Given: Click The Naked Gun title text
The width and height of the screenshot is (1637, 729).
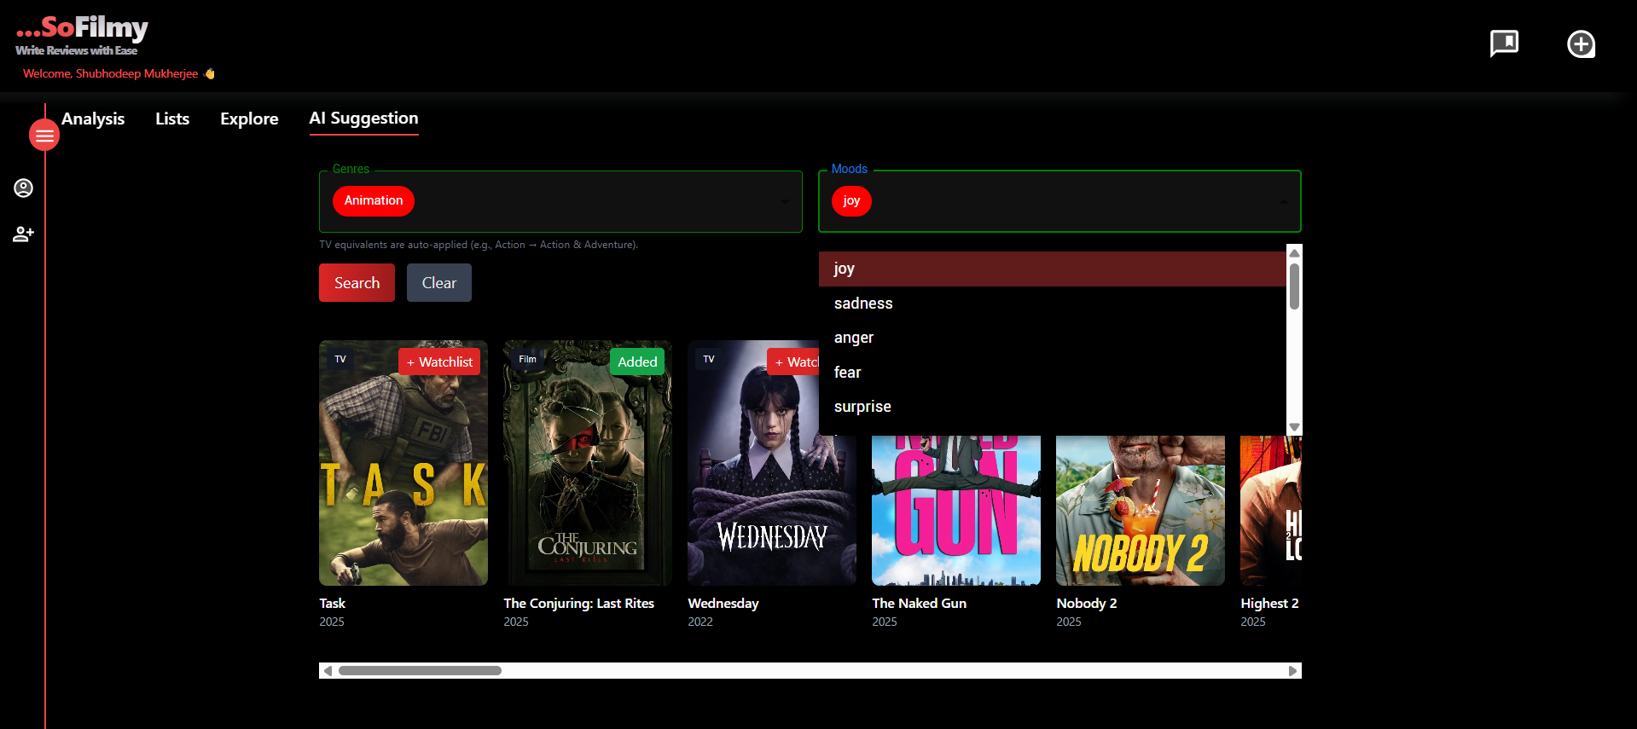Looking at the screenshot, I should pos(919,603).
